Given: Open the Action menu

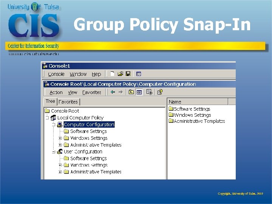Looking at the screenshot, I should point(56,93).
